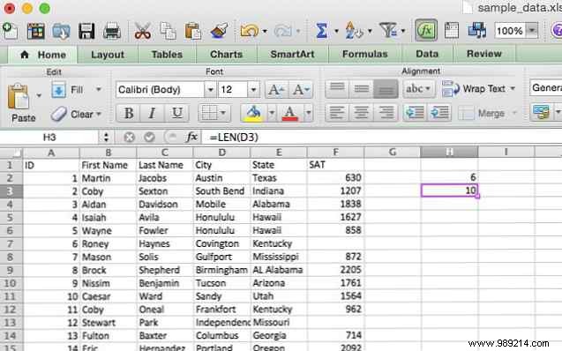Click the Name Box showing H3
The height and width of the screenshot is (351, 562).
(x=49, y=138)
